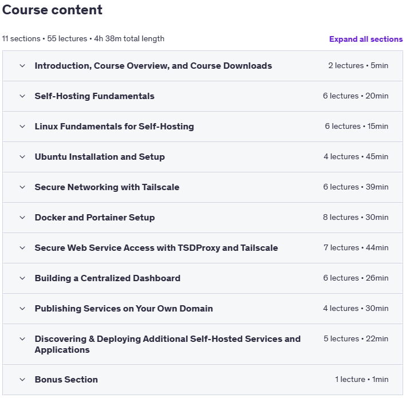Click the Course content heading
This screenshot has height=398, width=406.
(52, 10)
